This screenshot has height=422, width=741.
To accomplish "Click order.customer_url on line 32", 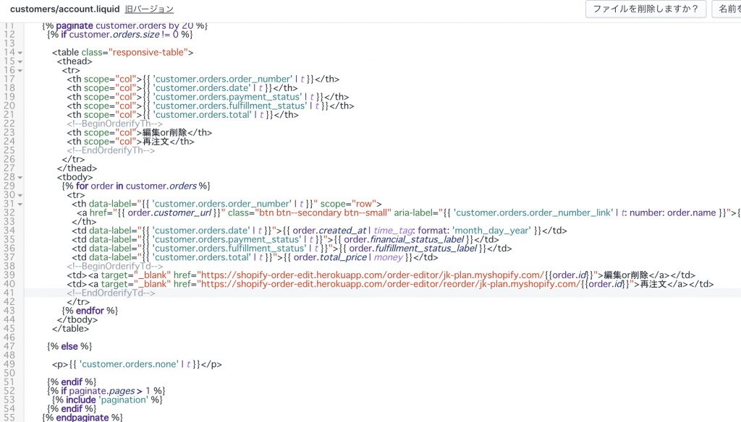I will tap(169, 213).
